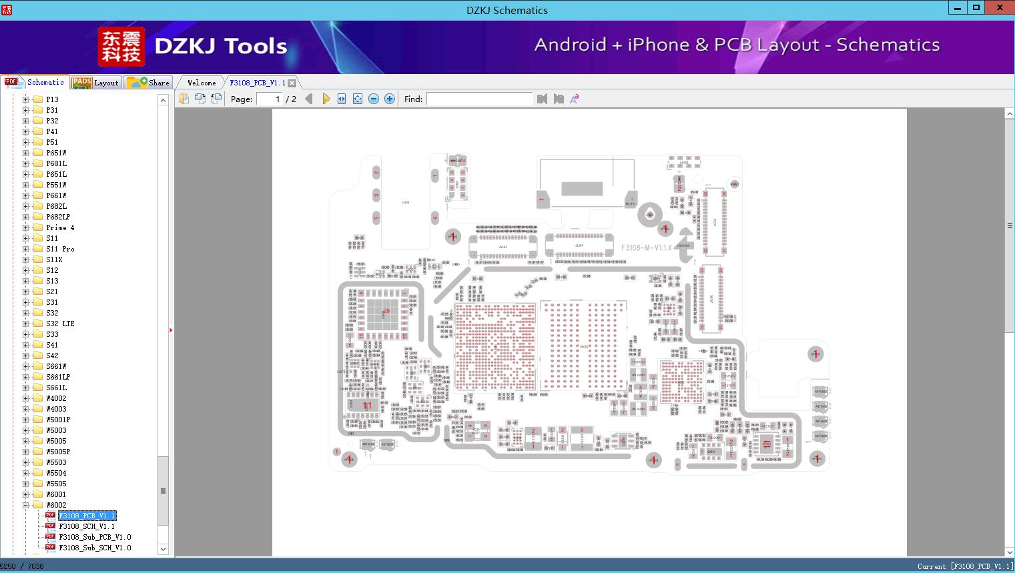Switch to the Layout tab

coord(96,83)
